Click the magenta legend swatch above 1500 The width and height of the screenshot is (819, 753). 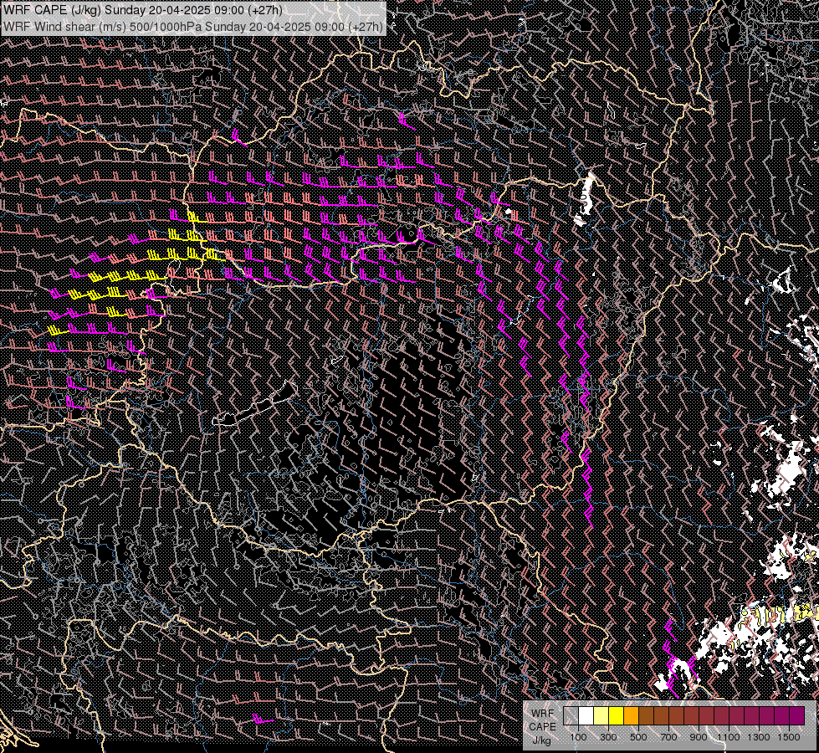[796, 715]
